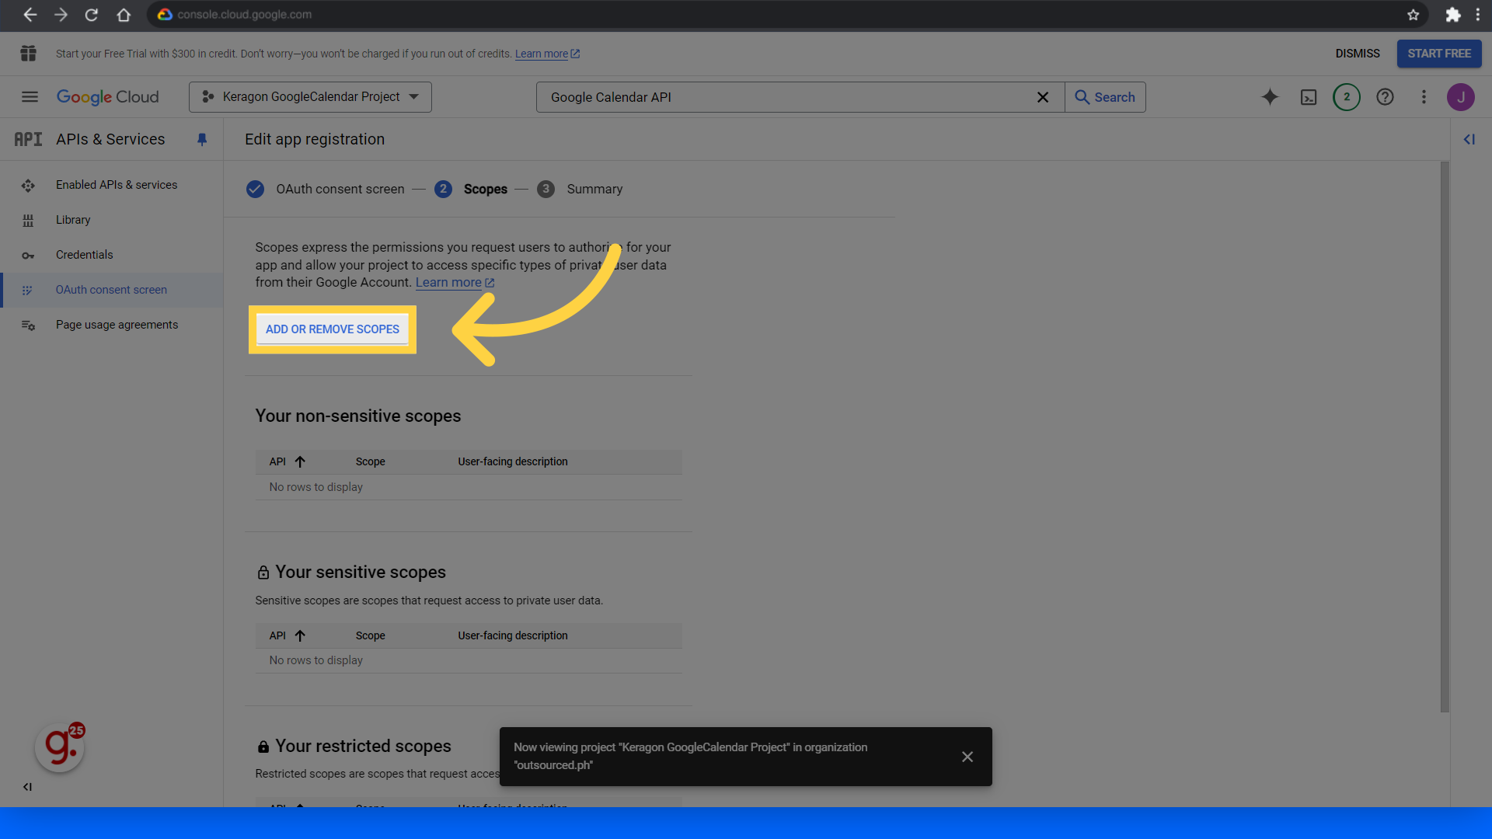The height and width of the screenshot is (839, 1492).
Task: Clear the search field with the X icon
Action: pos(1043,97)
